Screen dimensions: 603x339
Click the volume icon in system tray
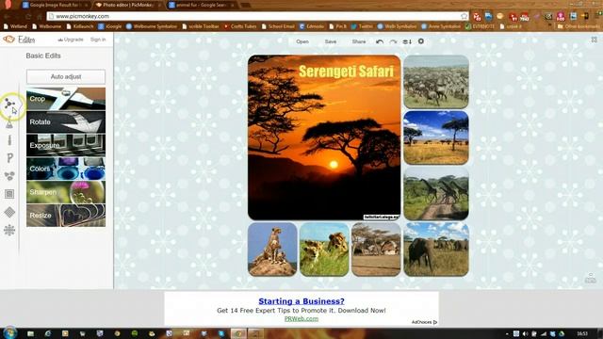tap(526, 333)
